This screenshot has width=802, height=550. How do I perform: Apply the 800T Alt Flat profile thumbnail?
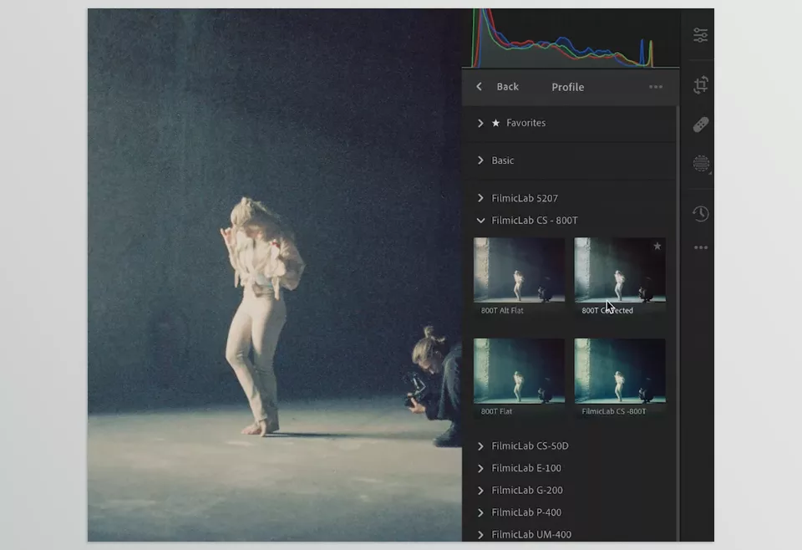(519, 270)
